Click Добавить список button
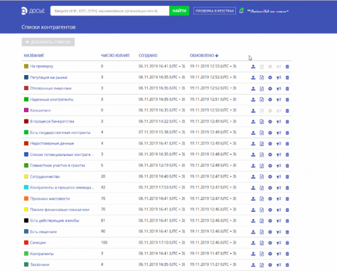Viewport: 337px width, 272px height. pyautogui.click(x=48, y=42)
